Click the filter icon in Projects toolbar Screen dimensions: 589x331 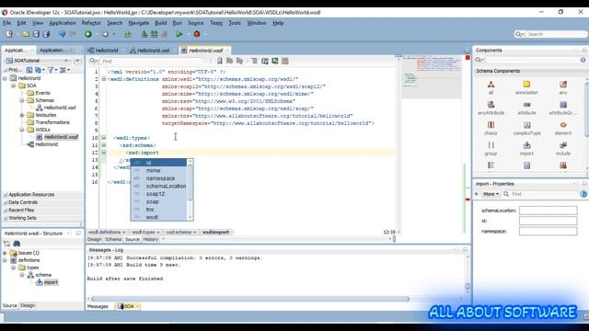click(51, 70)
